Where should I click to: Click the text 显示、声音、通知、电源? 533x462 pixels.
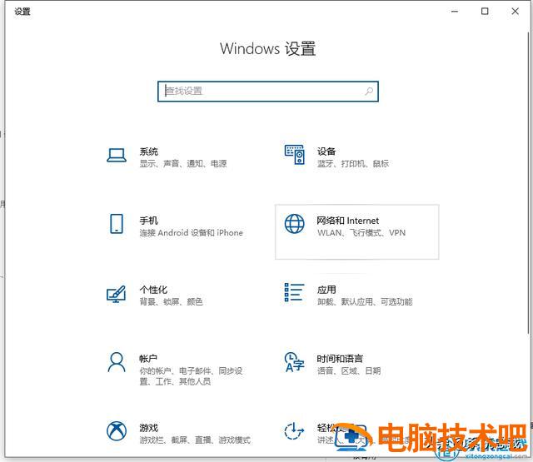[x=183, y=164]
